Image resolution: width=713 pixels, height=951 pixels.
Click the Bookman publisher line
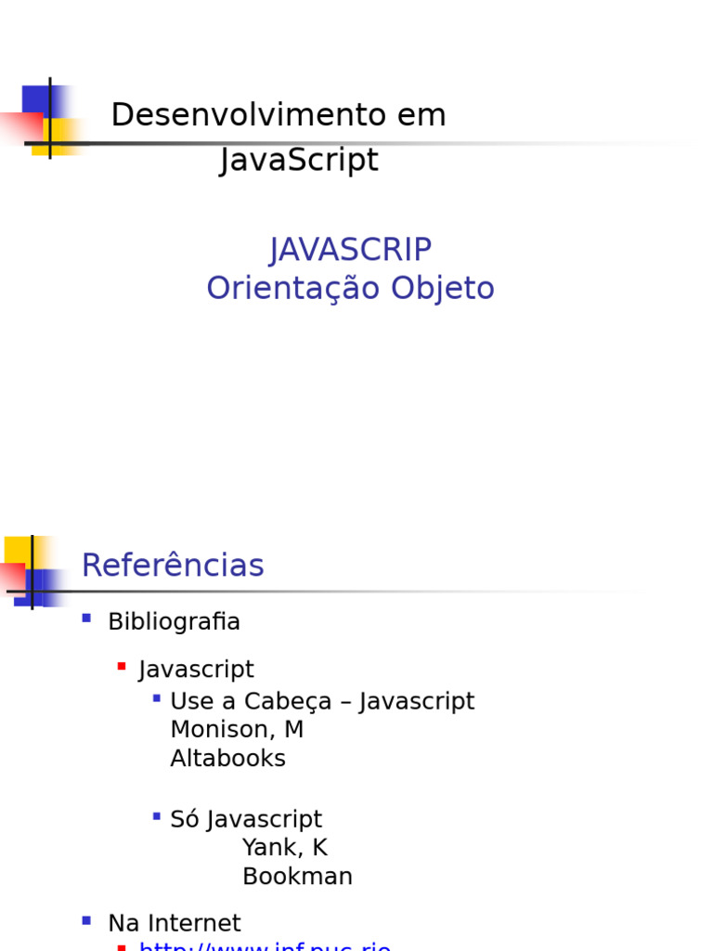(297, 877)
